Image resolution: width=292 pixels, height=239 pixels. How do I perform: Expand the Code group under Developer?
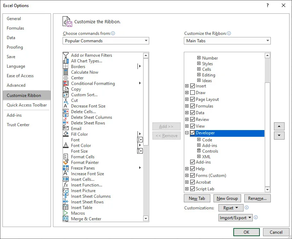click(198, 140)
